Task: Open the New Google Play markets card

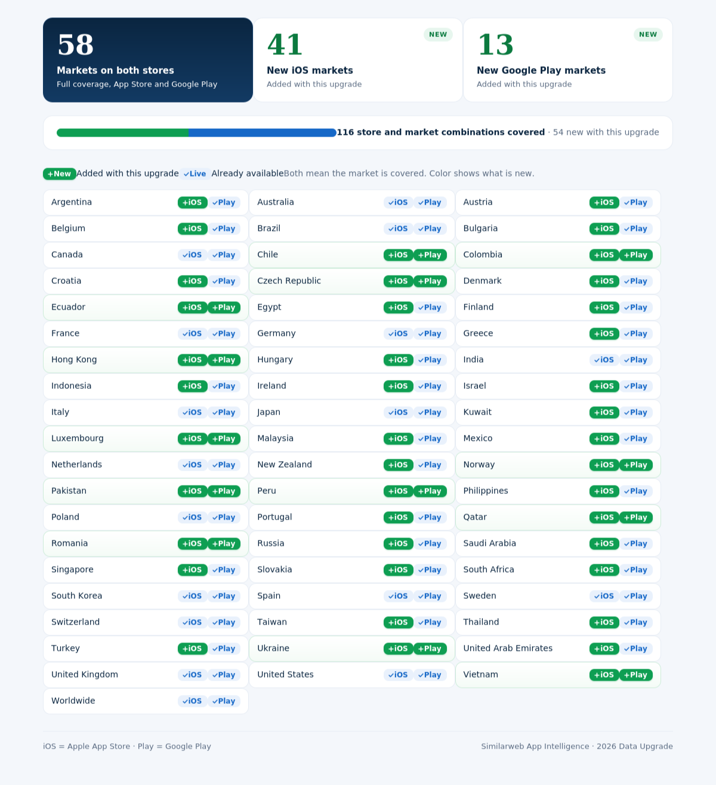Action: (568, 60)
